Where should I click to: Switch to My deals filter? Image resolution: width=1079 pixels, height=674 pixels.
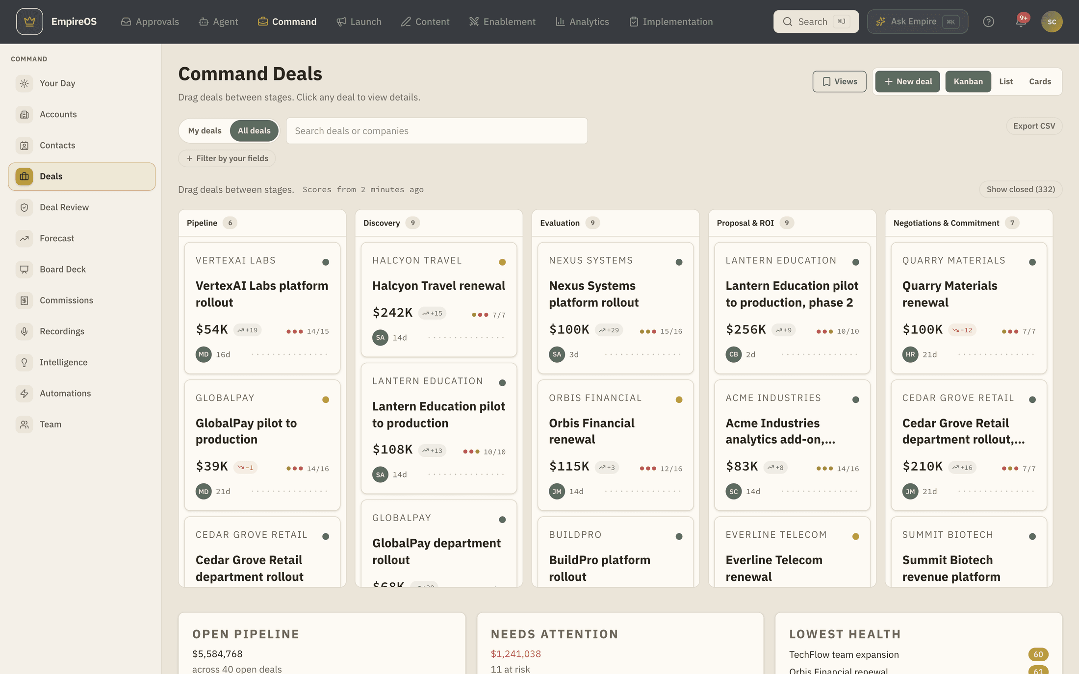pos(205,131)
